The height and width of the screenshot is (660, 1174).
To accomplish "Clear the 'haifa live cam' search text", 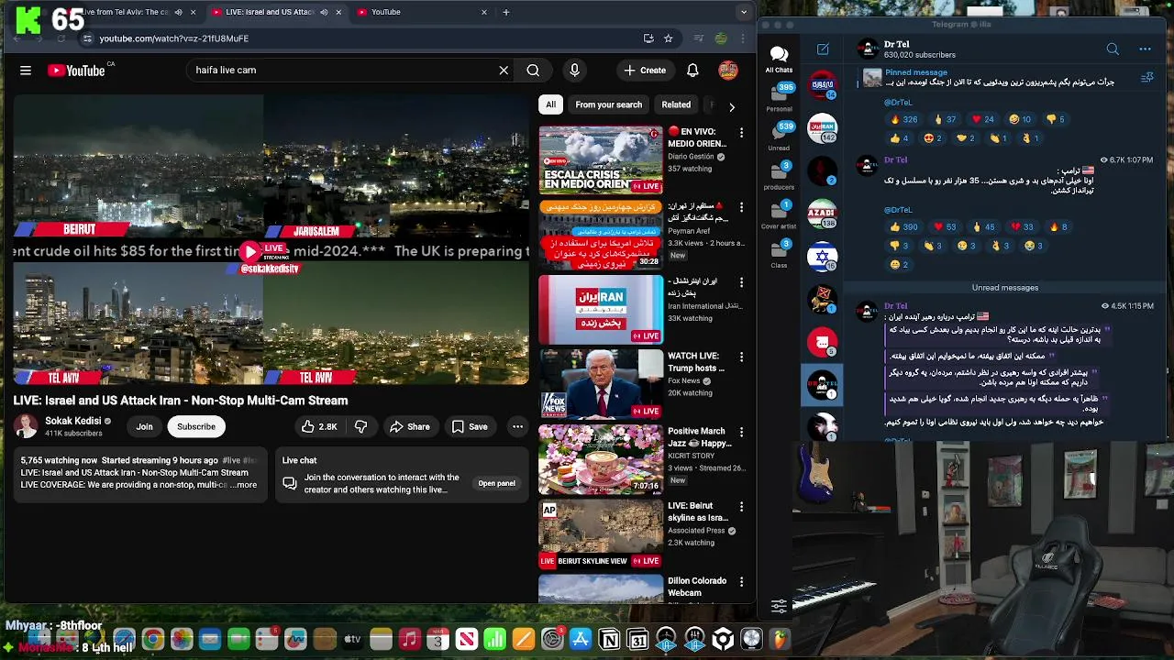I will [x=504, y=71].
